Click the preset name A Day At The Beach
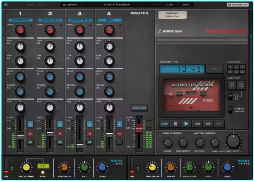This screenshot has width=254, height=181. pos(117,4)
